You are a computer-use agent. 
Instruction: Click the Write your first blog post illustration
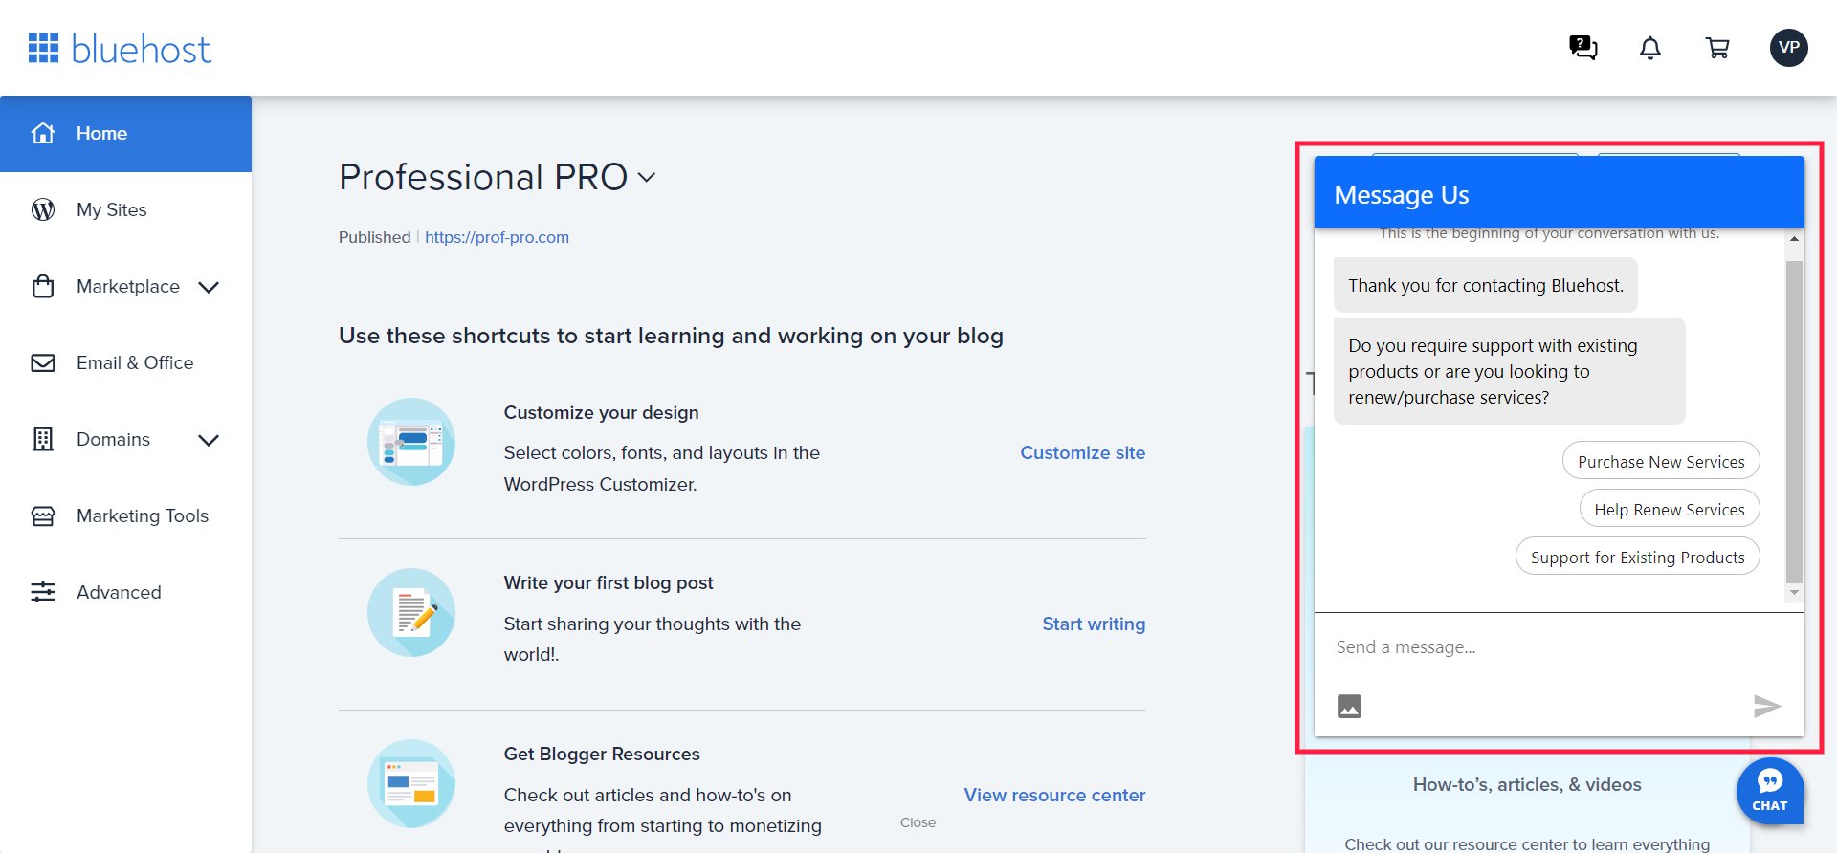[x=411, y=612]
